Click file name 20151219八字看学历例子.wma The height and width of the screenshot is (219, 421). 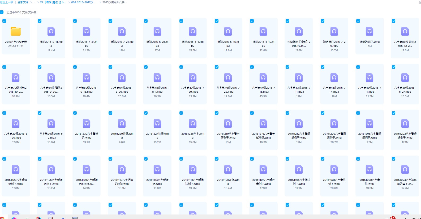(x=228, y=136)
